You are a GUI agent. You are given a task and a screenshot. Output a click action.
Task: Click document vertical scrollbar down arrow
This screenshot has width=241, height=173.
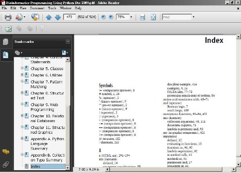tap(238, 165)
